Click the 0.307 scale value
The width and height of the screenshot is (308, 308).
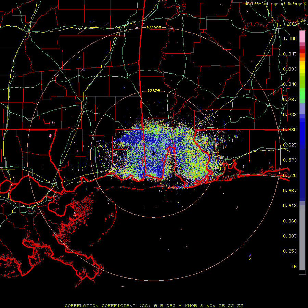coord(290,236)
